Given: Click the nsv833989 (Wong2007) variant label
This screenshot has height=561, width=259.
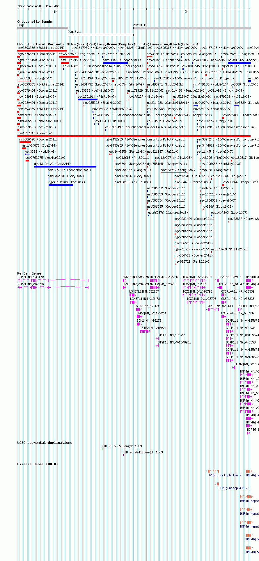Looking at the screenshot, I should [178, 170].
